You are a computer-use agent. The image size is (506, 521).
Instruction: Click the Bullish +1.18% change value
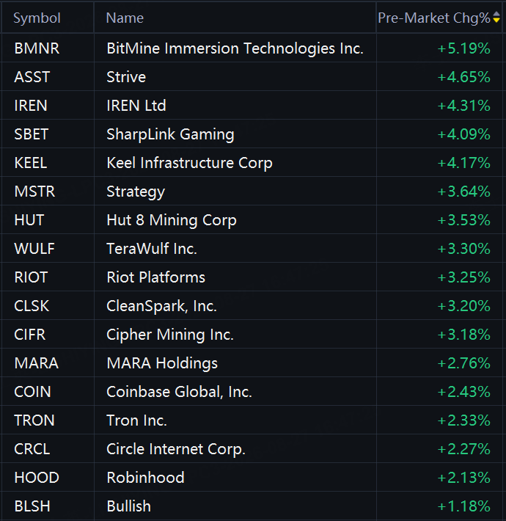[x=463, y=506]
